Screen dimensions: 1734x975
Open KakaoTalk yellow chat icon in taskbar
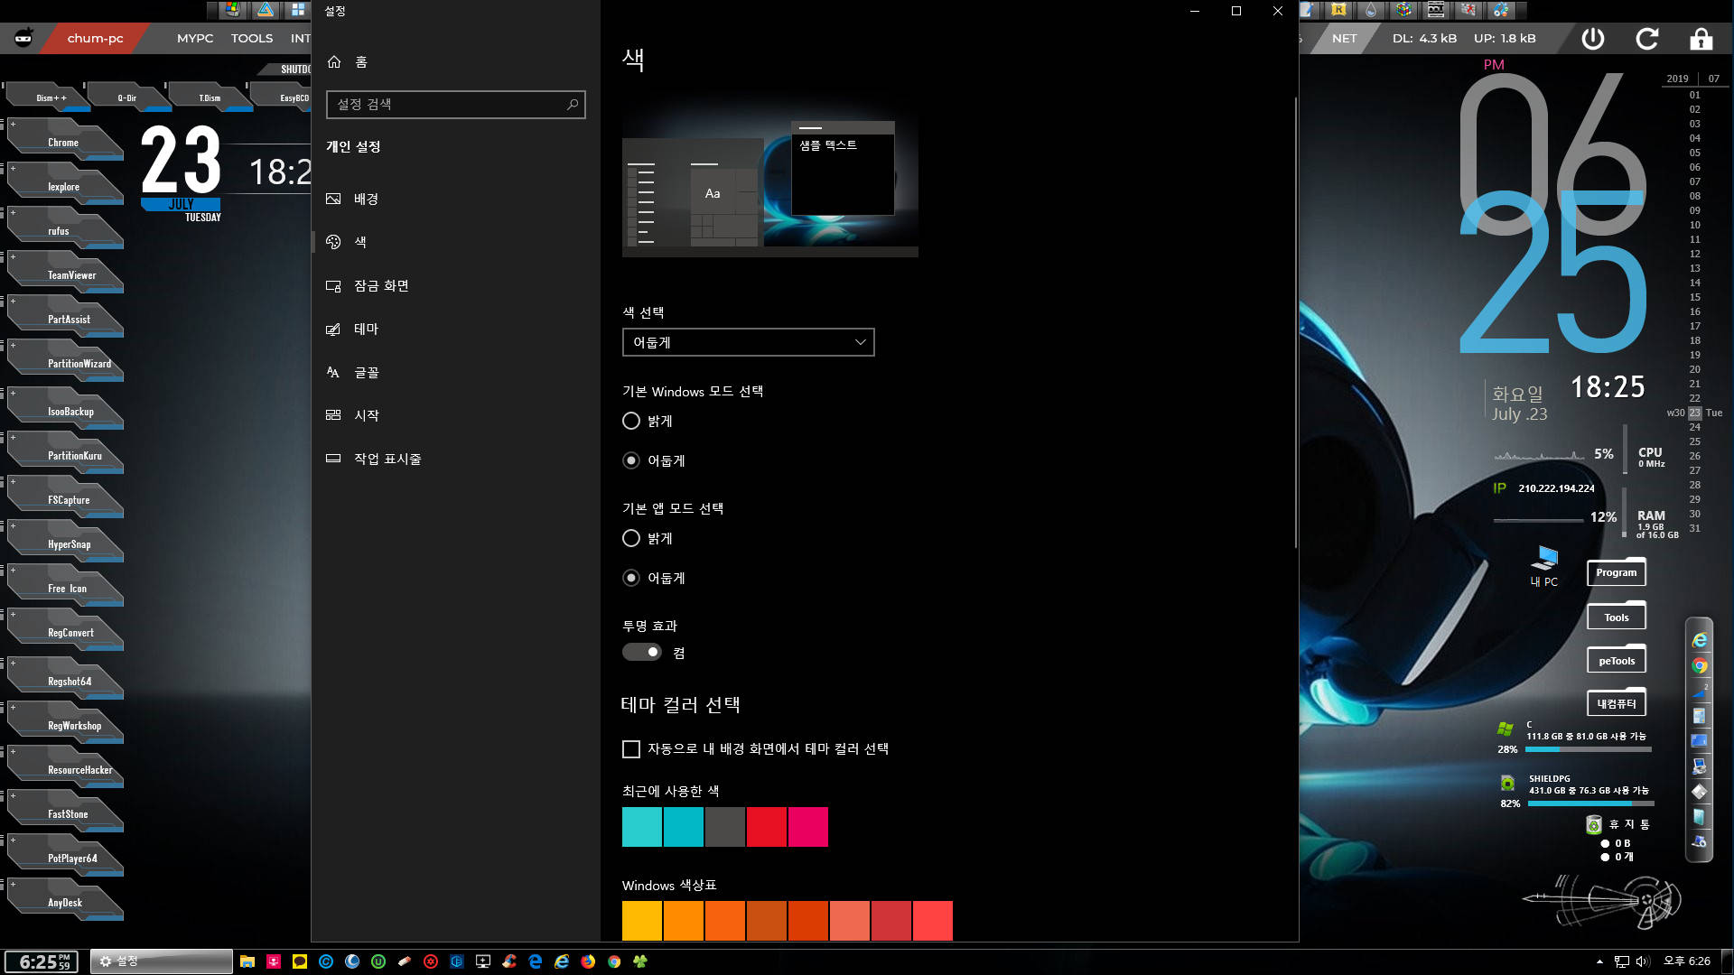(300, 961)
